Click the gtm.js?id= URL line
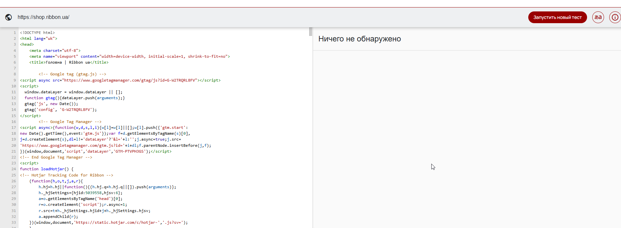This screenshot has height=228, width=621. [116, 145]
